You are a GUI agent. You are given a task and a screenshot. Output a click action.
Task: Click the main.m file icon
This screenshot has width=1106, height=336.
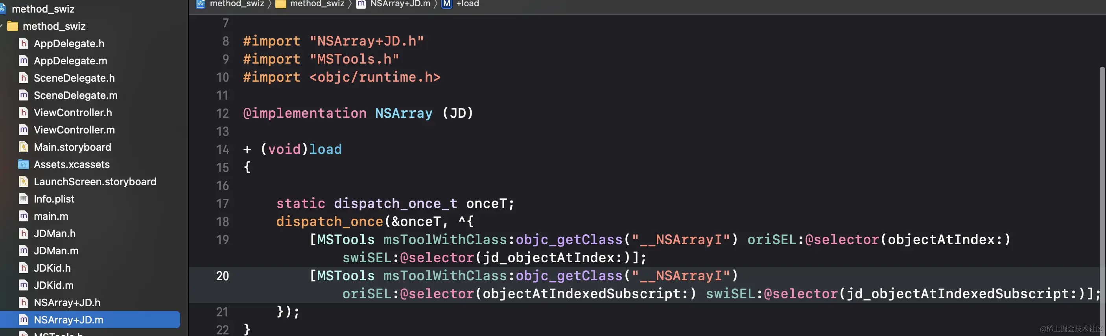coord(24,216)
